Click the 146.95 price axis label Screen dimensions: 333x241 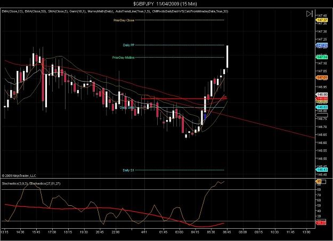click(322, 87)
